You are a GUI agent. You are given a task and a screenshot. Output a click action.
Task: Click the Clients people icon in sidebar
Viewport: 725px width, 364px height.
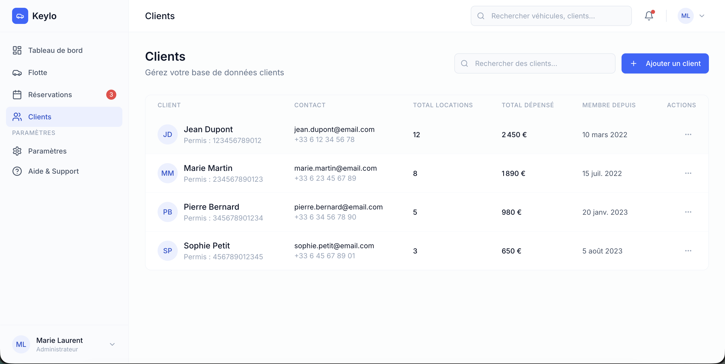(x=17, y=117)
